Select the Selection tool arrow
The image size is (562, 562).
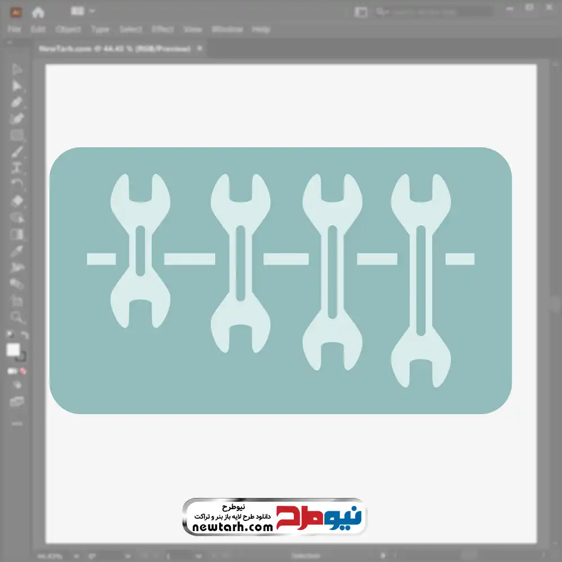(x=17, y=69)
